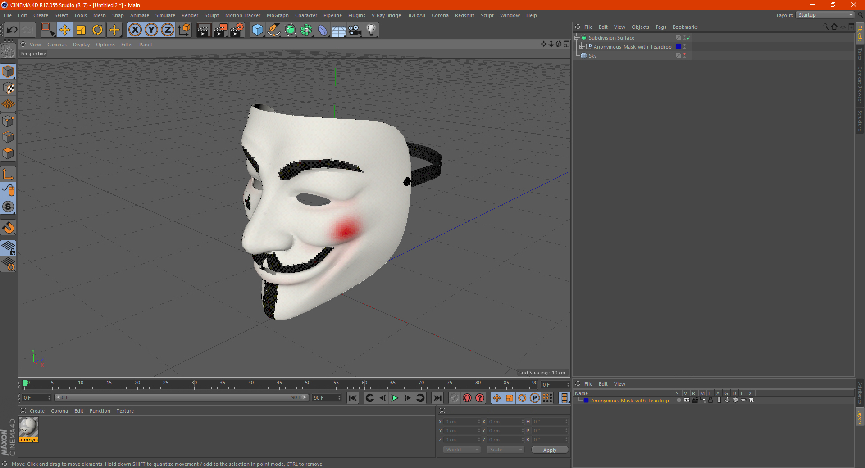Expand the Anonymous_Mask_with_Teardrop object tree

581,47
